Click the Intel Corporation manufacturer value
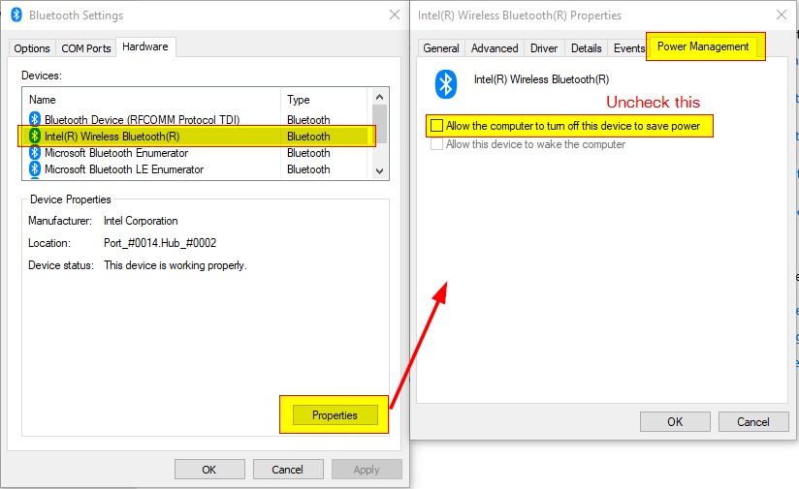Viewport: 799px width, 489px height. (x=141, y=221)
